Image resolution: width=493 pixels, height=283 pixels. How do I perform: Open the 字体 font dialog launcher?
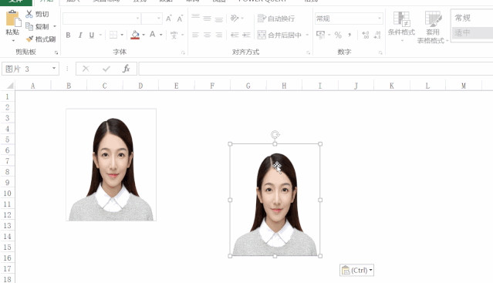(183, 52)
